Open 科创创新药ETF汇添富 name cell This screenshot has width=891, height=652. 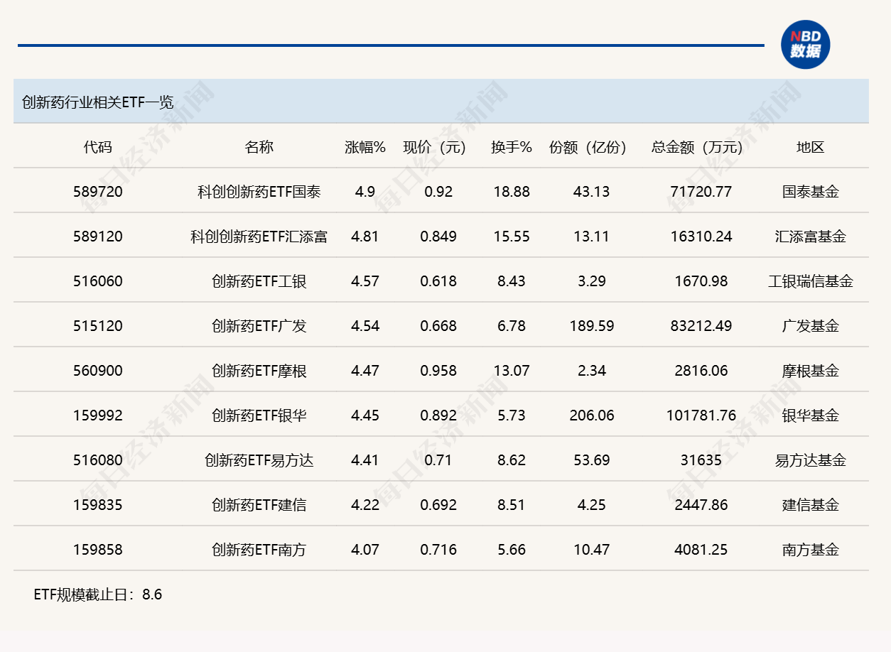coord(259,237)
